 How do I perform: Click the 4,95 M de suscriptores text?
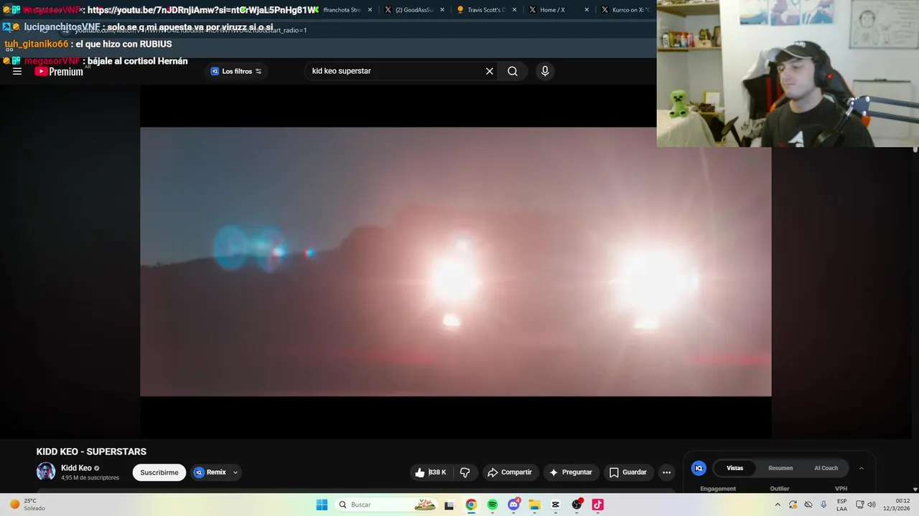click(x=90, y=477)
